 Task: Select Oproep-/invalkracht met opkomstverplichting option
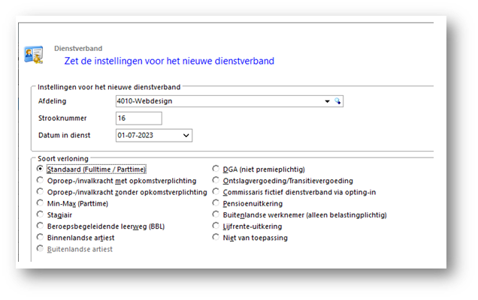[x=40, y=180]
